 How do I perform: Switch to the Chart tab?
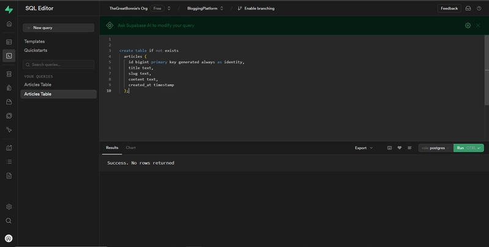131,148
